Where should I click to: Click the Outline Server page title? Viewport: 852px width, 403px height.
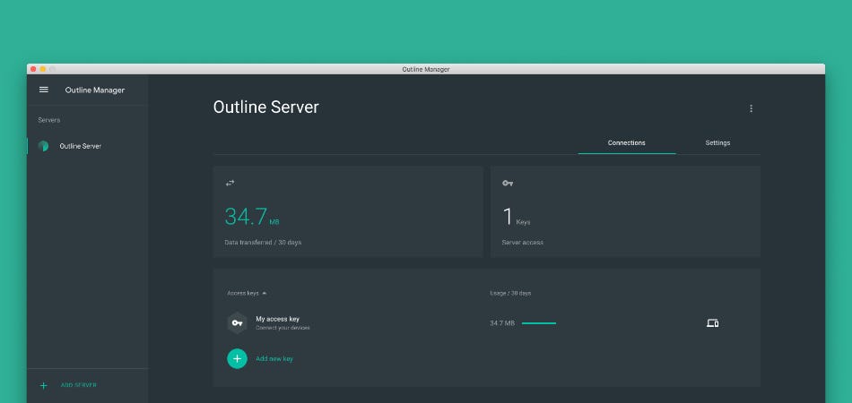coord(265,107)
